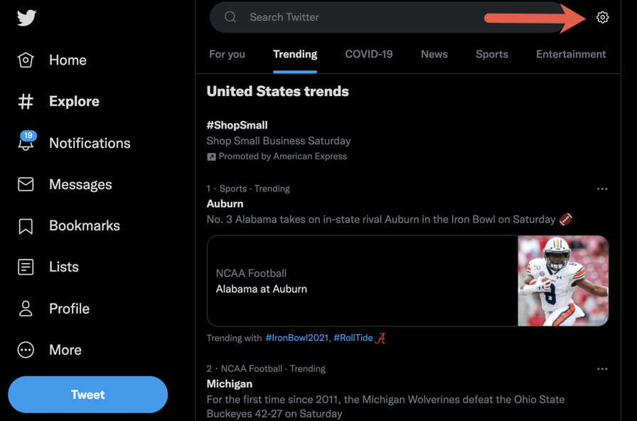Open Messages envelope icon

point(26,184)
